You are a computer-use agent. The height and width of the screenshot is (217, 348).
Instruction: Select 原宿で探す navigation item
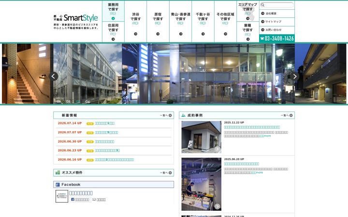158,22
